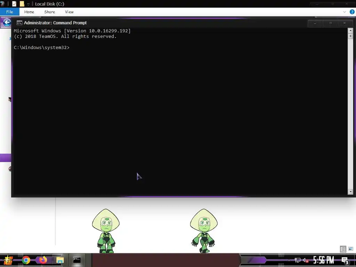Switch to the Share ribbon tab

(49, 12)
